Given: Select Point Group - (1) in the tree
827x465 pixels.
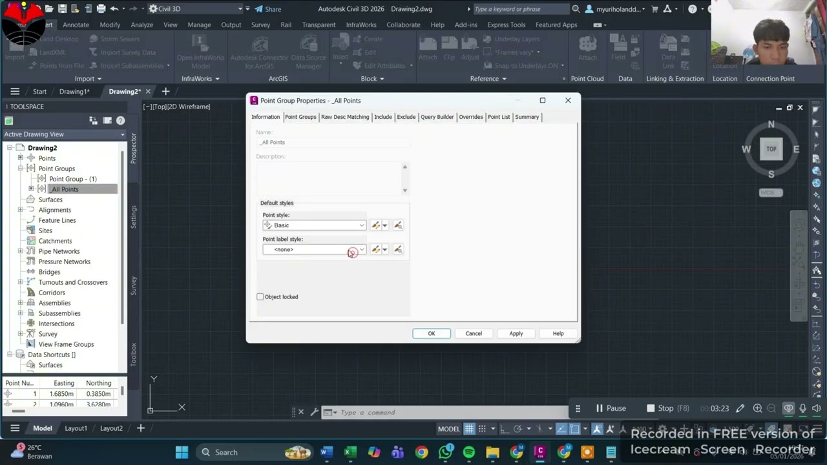Looking at the screenshot, I should click(73, 179).
